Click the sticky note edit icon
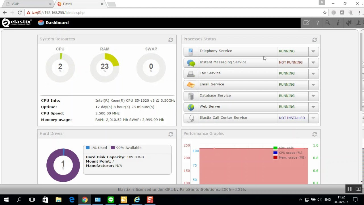Screen dimensions: 364x205 306,23
